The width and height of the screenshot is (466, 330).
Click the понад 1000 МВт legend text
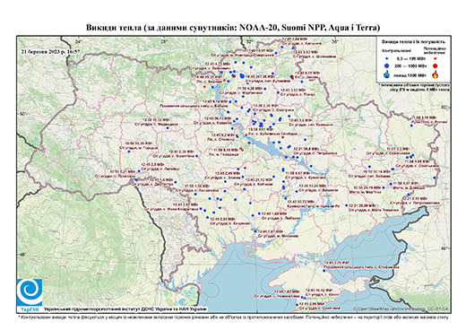coord(410,74)
